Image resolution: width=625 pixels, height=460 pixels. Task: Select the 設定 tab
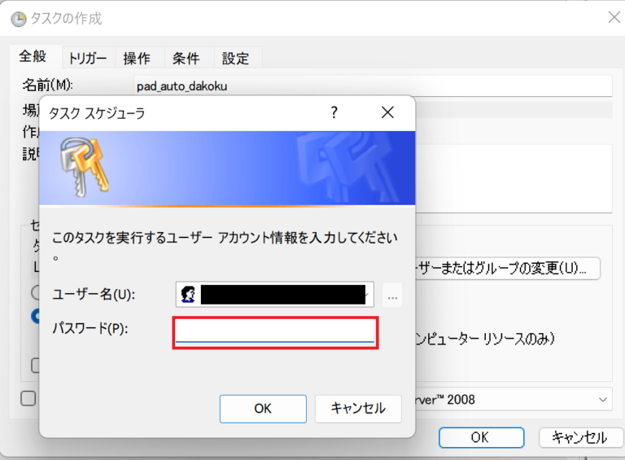point(236,58)
